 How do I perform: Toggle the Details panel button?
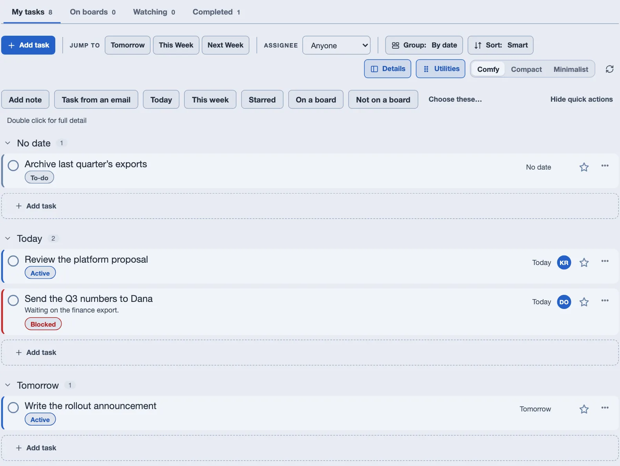pos(387,69)
